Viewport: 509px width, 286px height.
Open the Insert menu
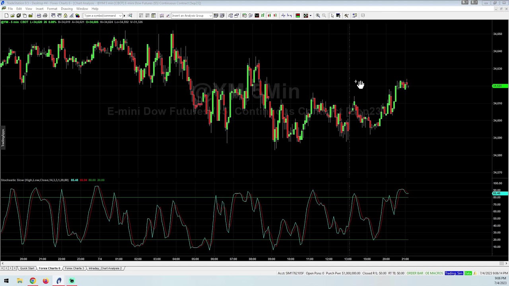40,9
